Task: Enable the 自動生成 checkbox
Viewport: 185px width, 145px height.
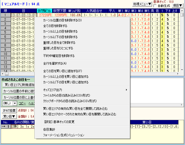Action: [x=155, y=6]
